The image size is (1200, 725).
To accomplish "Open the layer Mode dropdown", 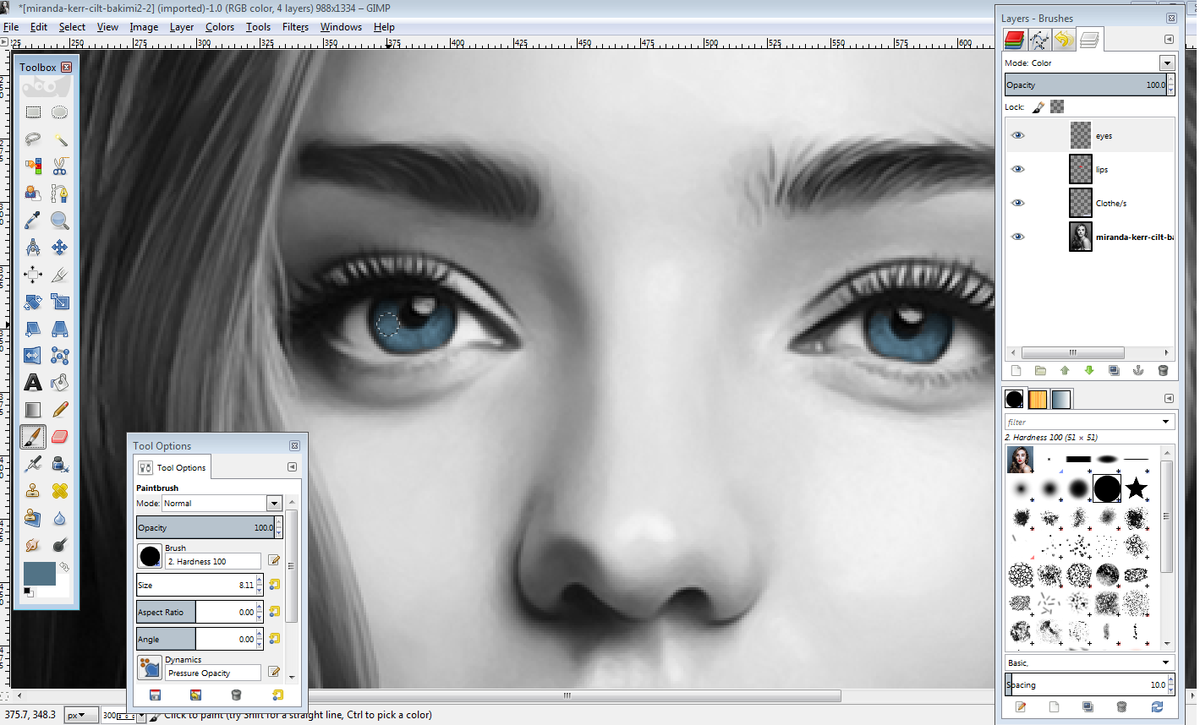I will (1167, 63).
